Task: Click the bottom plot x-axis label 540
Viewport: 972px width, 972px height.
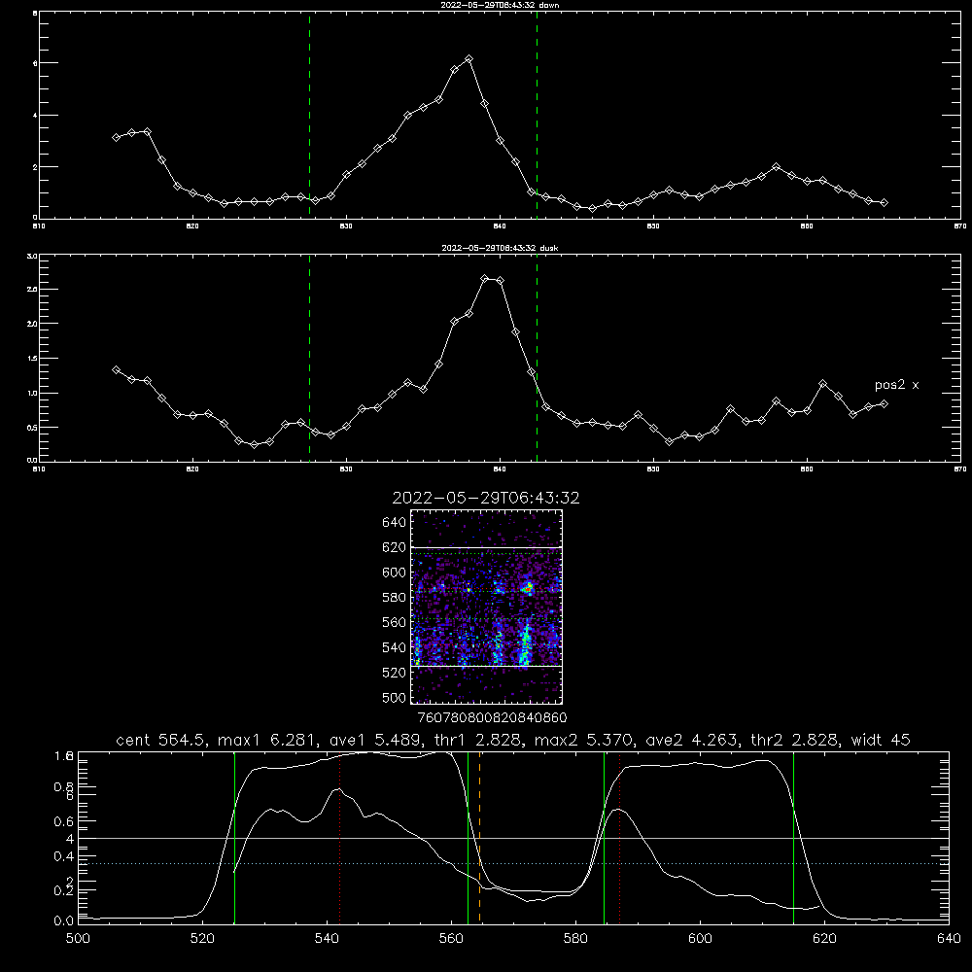Action: pos(328,939)
